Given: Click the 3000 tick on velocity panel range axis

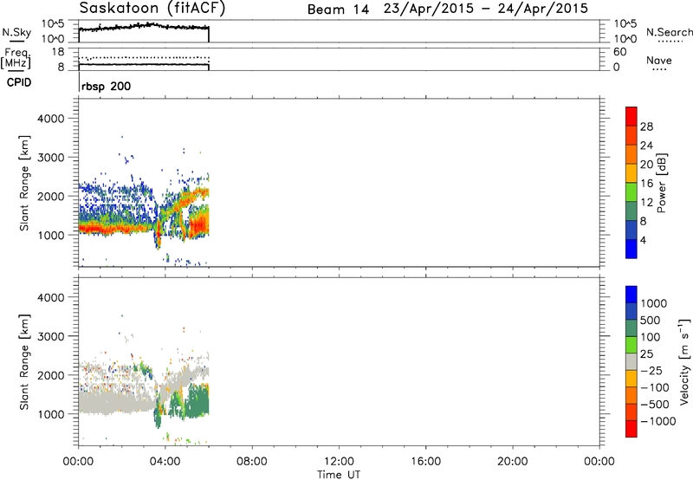Looking at the screenshot, I should pyautogui.click(x=50, y=336).
